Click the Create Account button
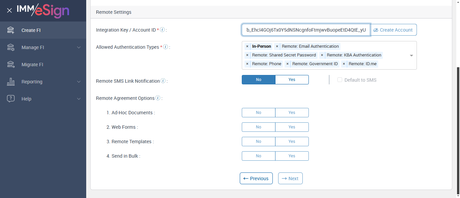 (393, 30)
